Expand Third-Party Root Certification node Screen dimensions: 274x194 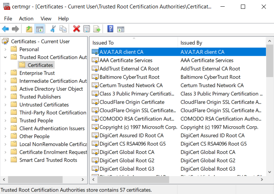5,112
